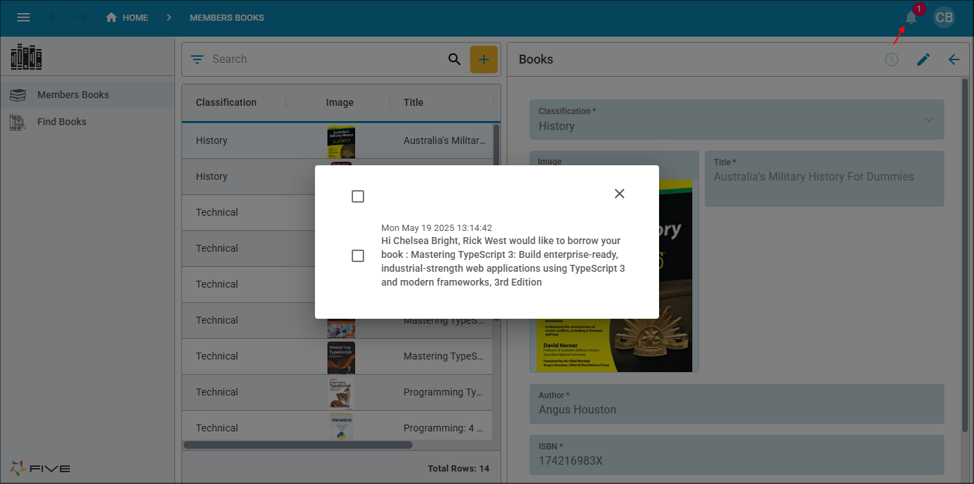The height and width of the screenshot is (484, 974).
Task: Open Find Books from the sidebar
Action: [x=87, y=122]
